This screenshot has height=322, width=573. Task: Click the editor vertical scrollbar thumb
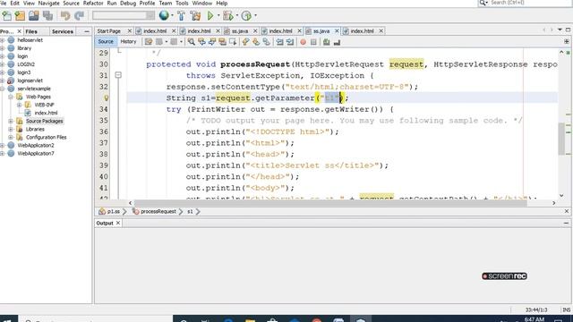pos(561,139)
